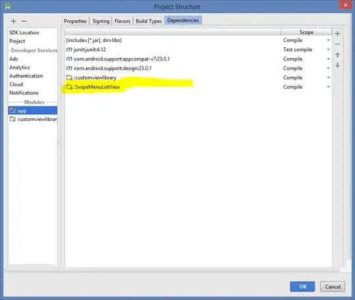Open Authentication developer service
355x300 pixels.
click(x=26, y=75)
